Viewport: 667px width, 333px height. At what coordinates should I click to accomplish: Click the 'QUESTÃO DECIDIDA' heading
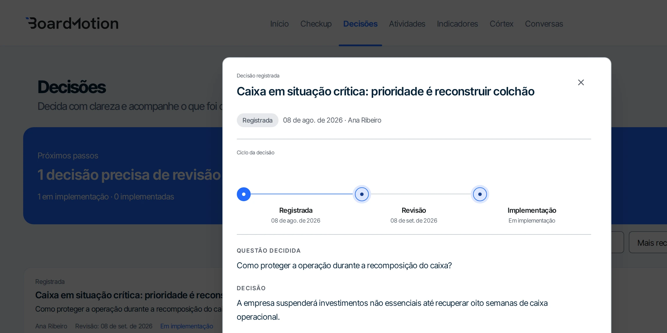pos(269,251)
